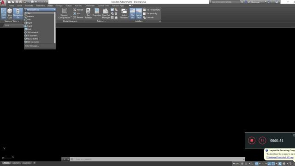The width and height of the screenshot is (295, 166).
Task: Switch to the Insert ribbon tab
Action: point(19,6)
